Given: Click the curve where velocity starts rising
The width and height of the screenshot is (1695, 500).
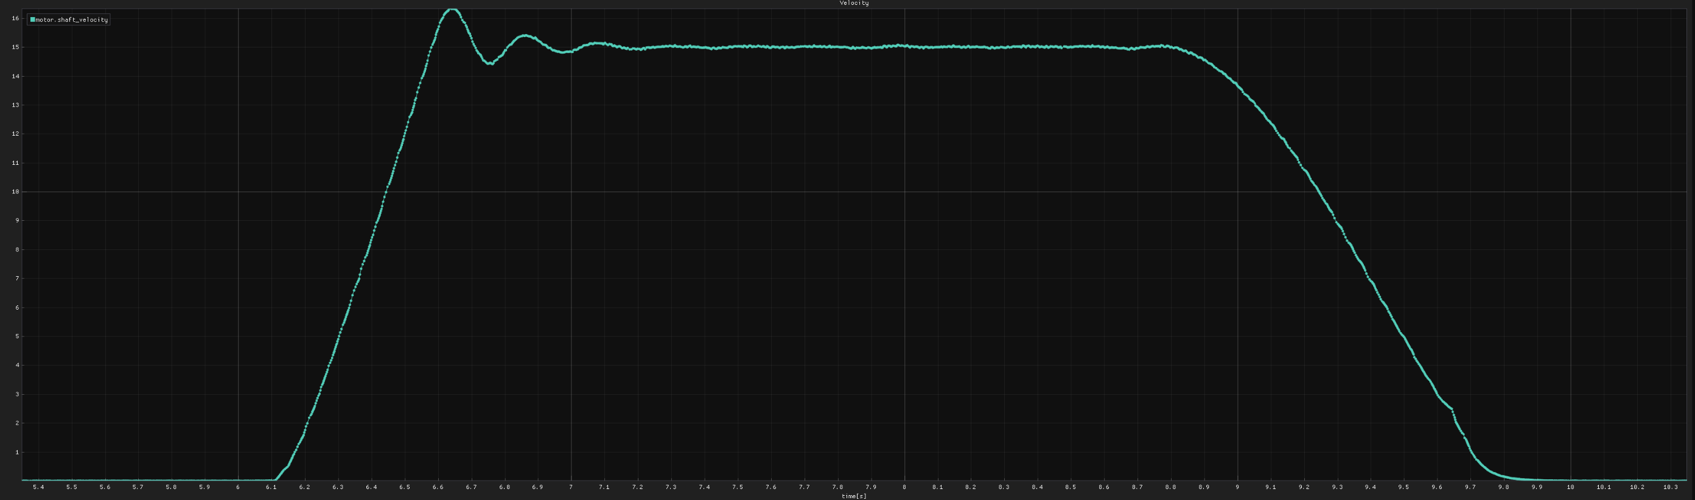Looking at the screenshot, I should [x=275, y=479].
